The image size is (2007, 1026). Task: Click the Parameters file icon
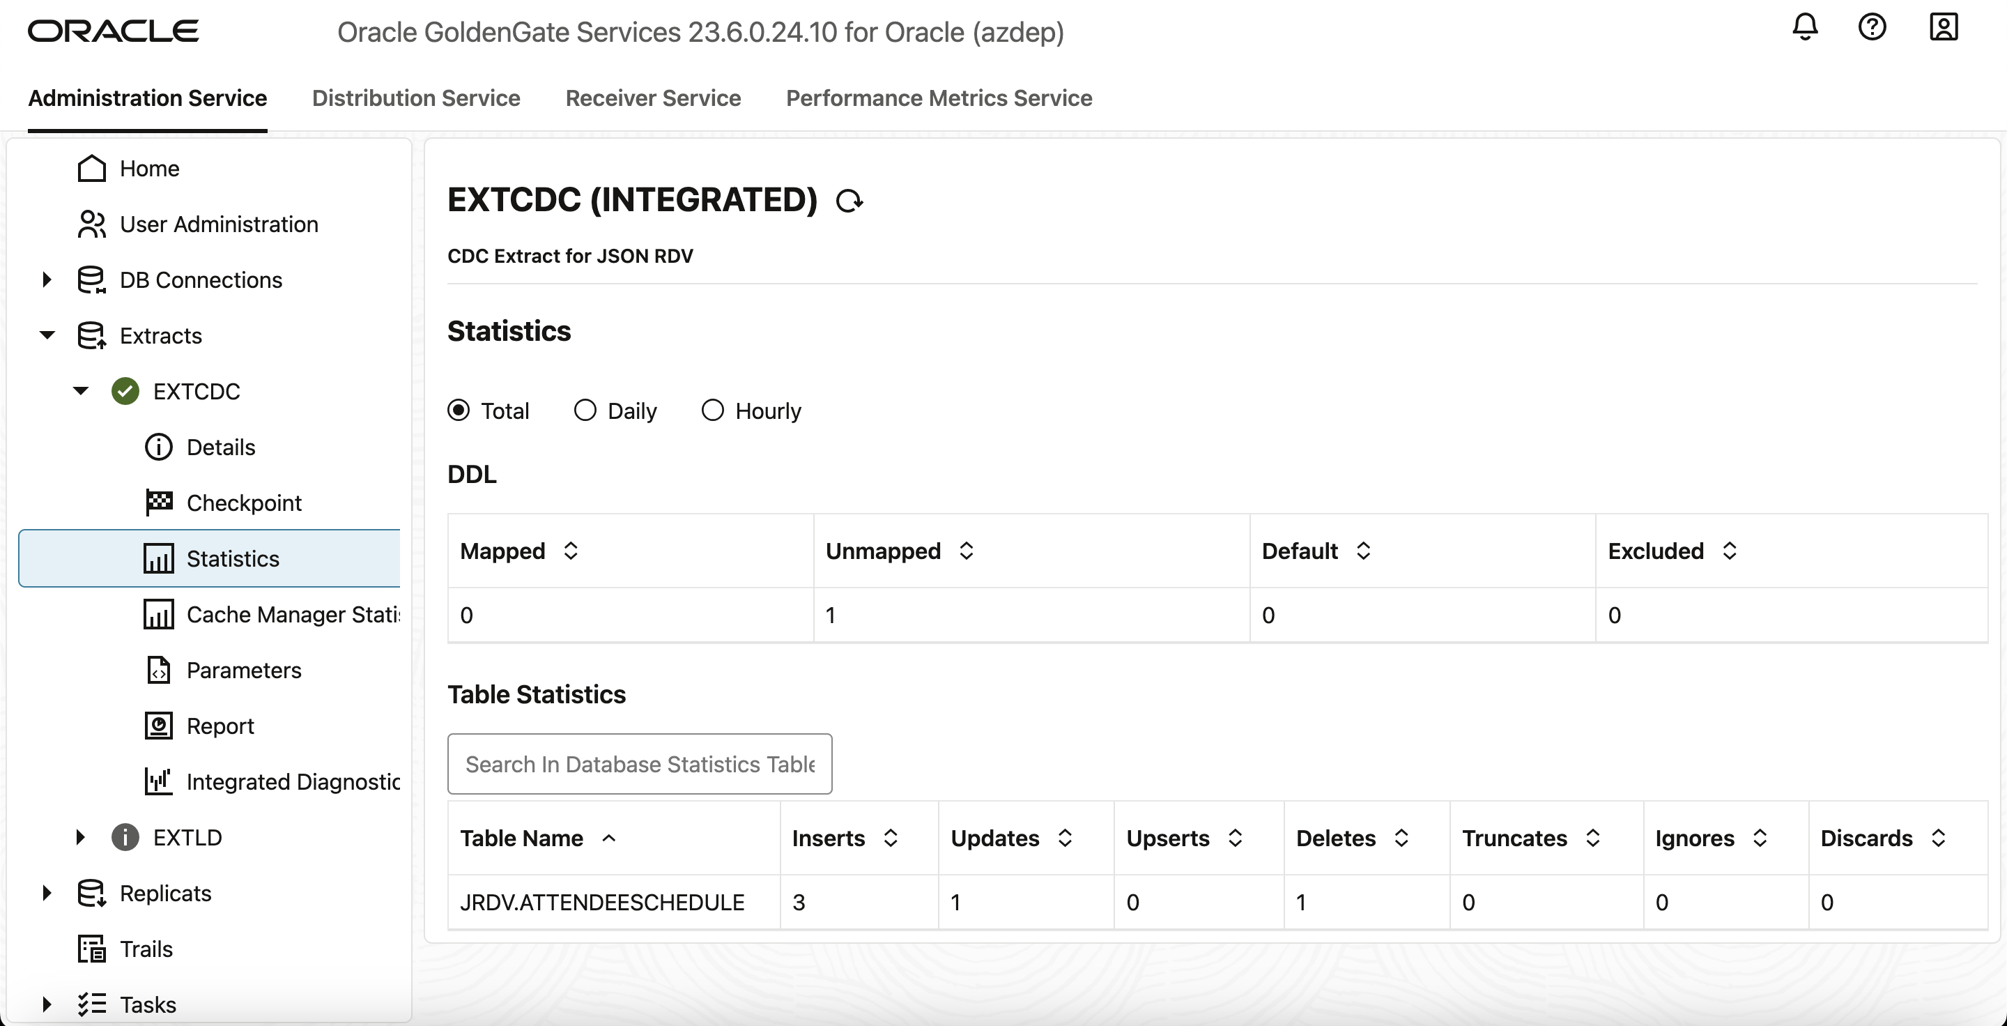point(159,669)
